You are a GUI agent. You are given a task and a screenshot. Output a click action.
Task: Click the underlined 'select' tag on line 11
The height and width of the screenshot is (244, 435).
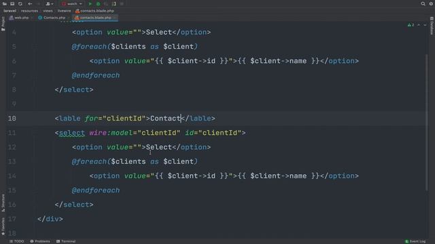coord(72,133)
